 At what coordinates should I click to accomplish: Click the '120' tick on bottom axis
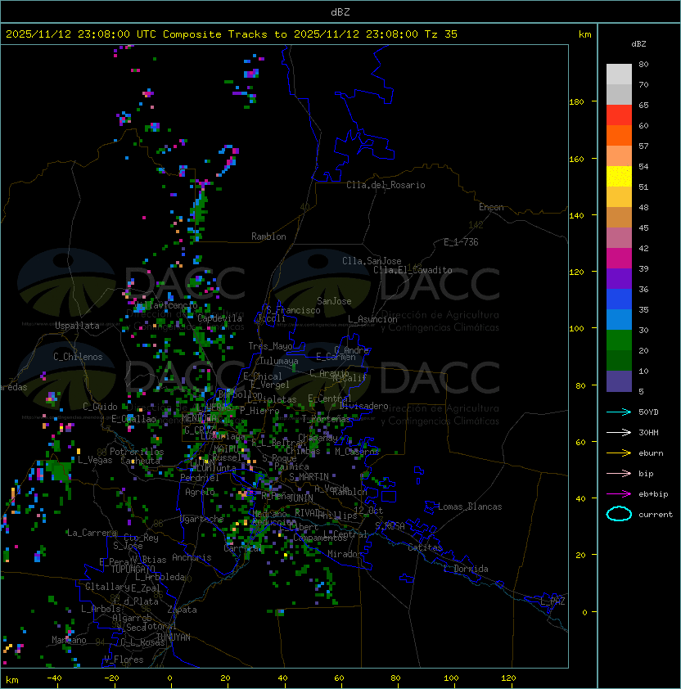(508, 678)
